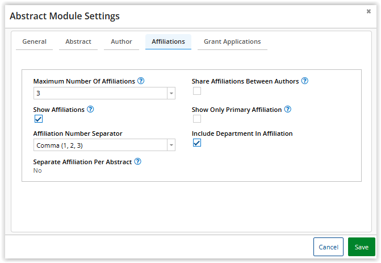Click the Save button

tap(361, 247)
